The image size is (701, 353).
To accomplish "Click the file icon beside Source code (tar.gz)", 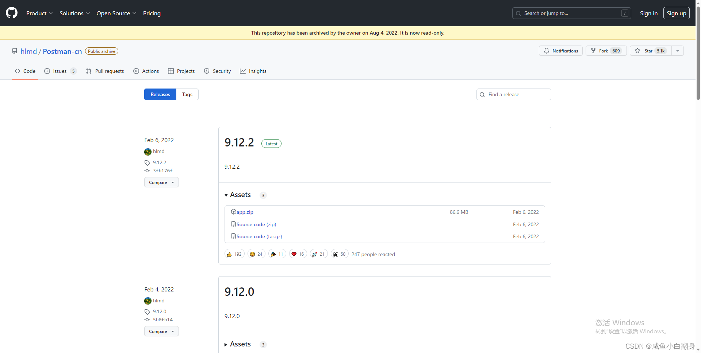I will (x=233, y=236).
